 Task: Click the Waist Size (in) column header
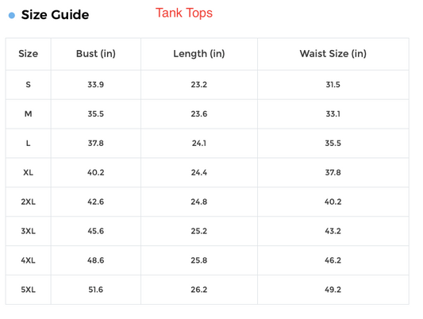tap(333, 54)
